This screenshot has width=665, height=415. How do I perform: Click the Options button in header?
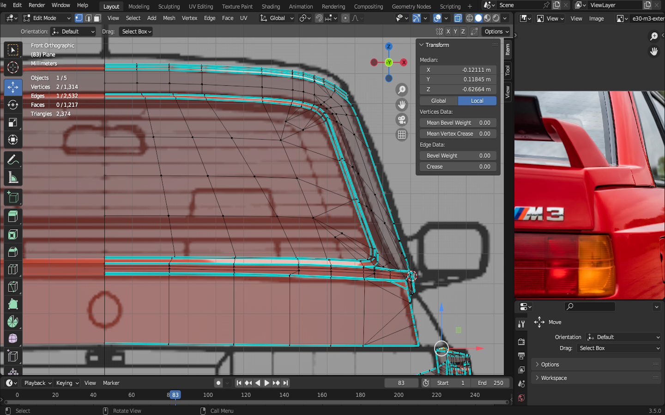pyautogui.click(x=496, y=31)
